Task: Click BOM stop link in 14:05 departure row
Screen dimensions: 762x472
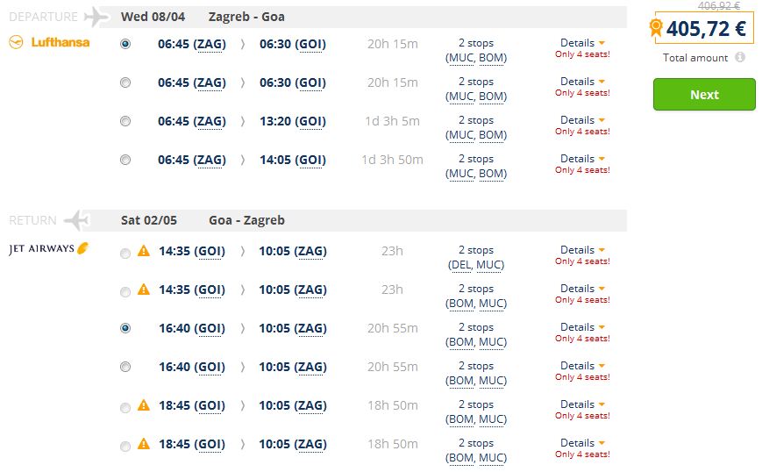Action: [x=491, y=174]
